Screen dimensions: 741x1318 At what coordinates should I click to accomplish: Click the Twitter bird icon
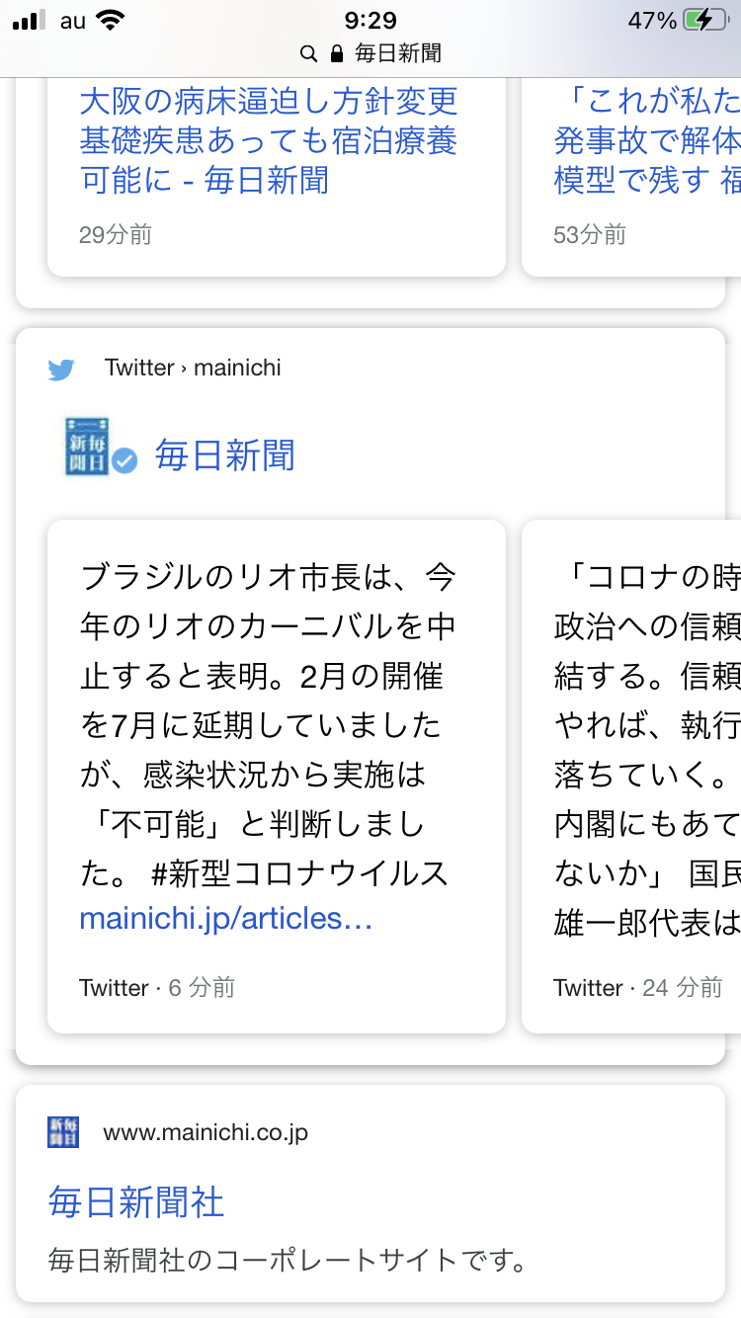(61, 370)
